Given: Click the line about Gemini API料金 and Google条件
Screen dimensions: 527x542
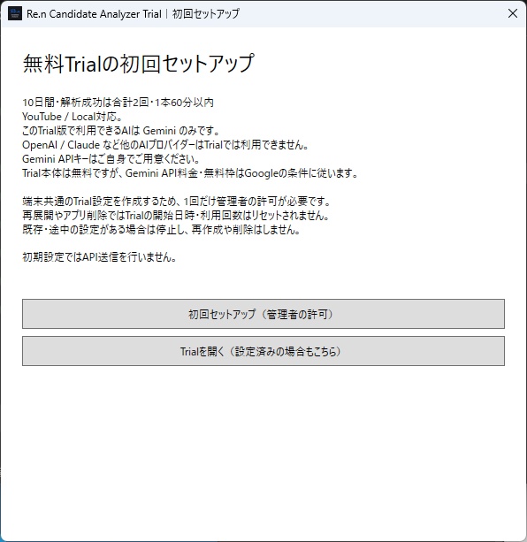Looking at the screenshot, I should (190, 173).
